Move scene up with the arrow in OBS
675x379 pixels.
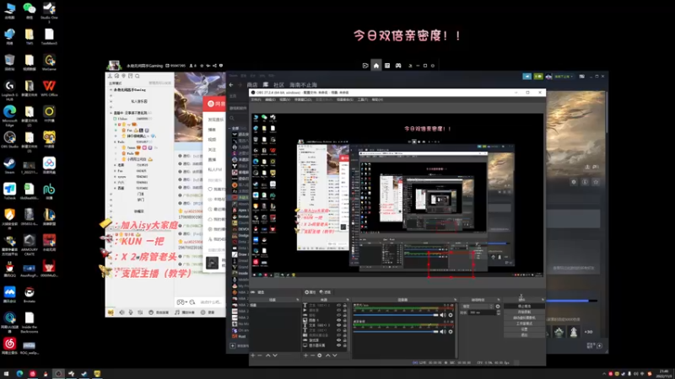(267, 355)
